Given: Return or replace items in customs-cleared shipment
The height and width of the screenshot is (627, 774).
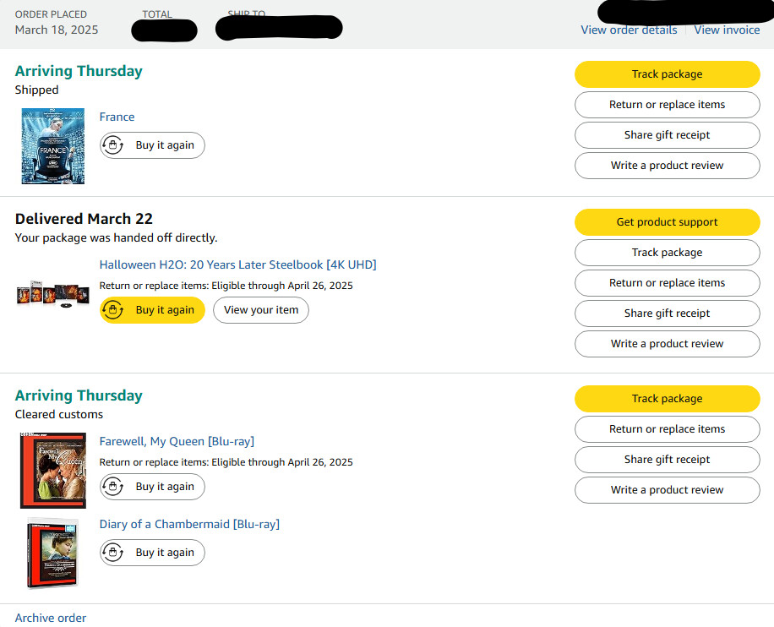Looking at the screenshot, I should click(x=667, y=429).
